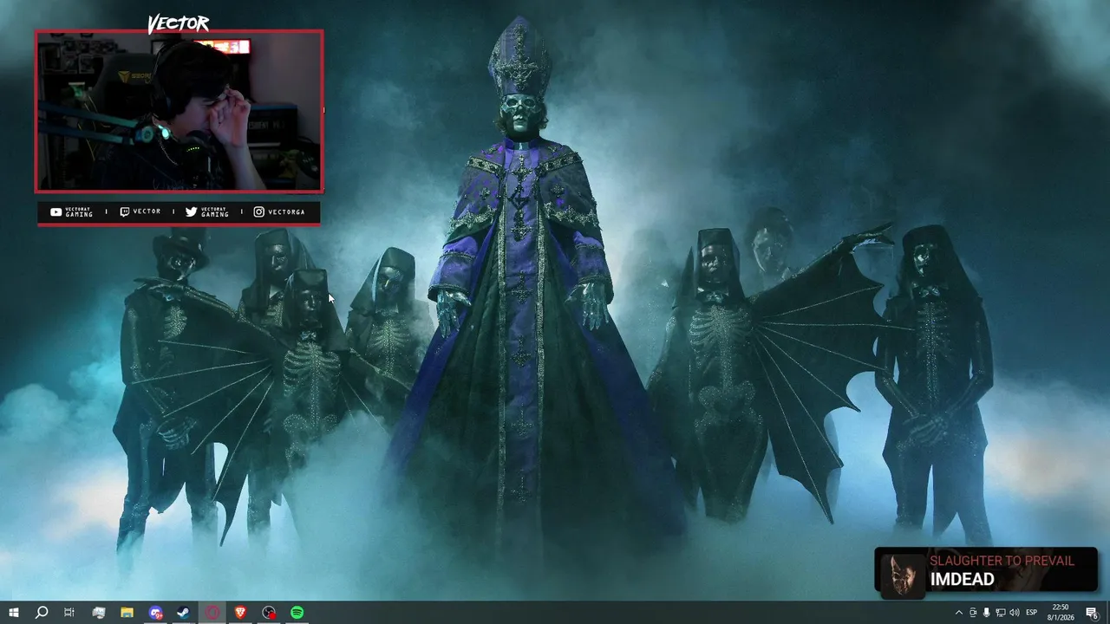Open notification center with 6 badge
This screenshot has height=624, width=1110.
click(x=1092, y=613)
